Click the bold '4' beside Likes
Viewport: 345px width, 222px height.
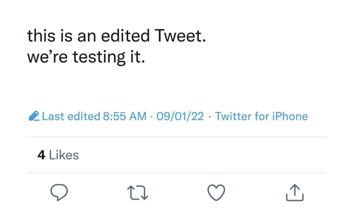coord(41,155)
